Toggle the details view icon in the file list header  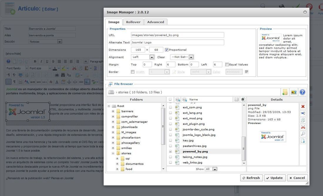236,99
